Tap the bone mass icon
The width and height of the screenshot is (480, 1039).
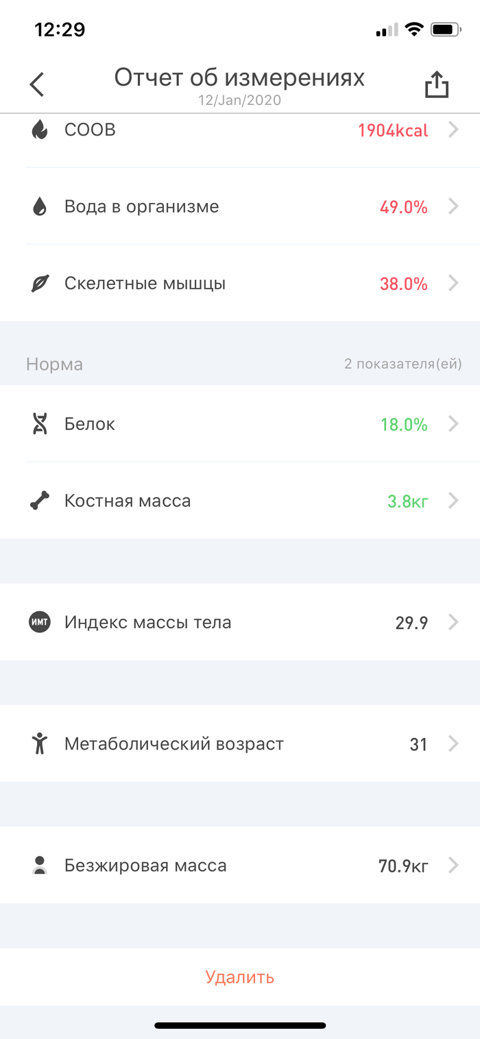coord(40,501)
